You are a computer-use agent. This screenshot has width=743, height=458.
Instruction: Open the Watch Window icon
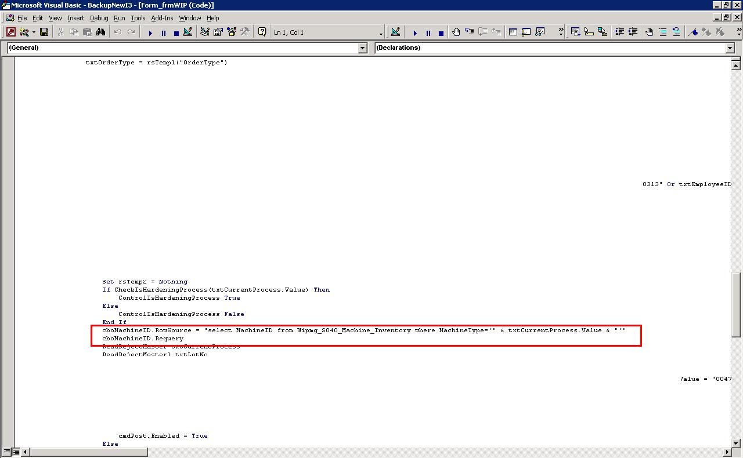540,32
